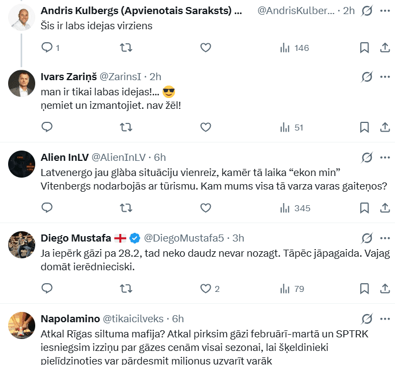The height and width of the screenshot is (365, 395).
Task: Like Alien InLV's tweet
Action: (205, 207)
